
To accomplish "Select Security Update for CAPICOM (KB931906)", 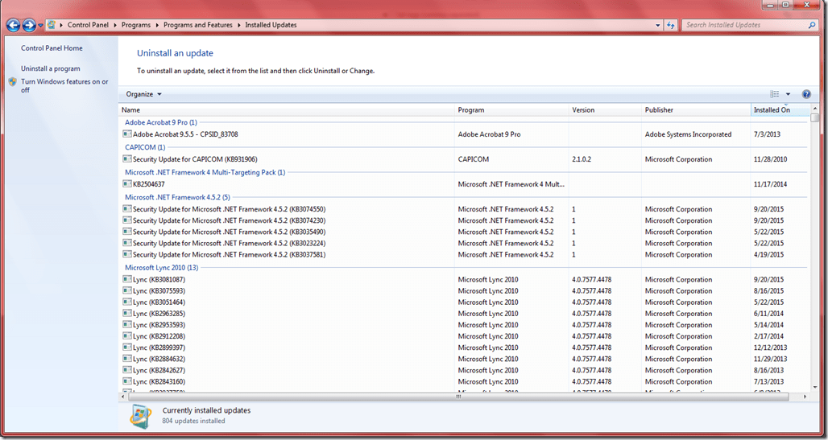I will 195,159.
